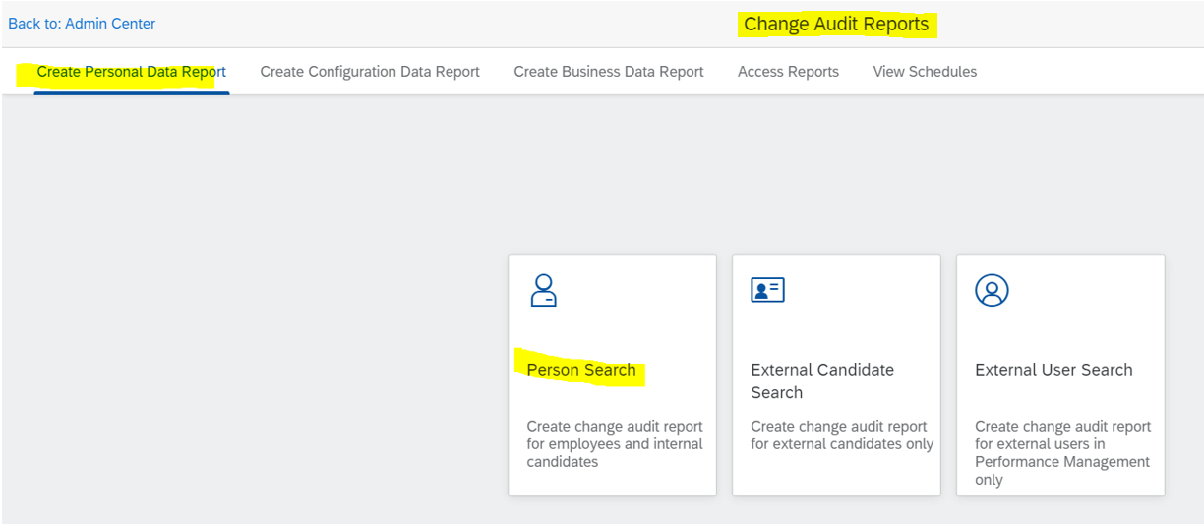
Task: Click the external candidates only description text
Action: pyautogui.click(x=842, y=436)
